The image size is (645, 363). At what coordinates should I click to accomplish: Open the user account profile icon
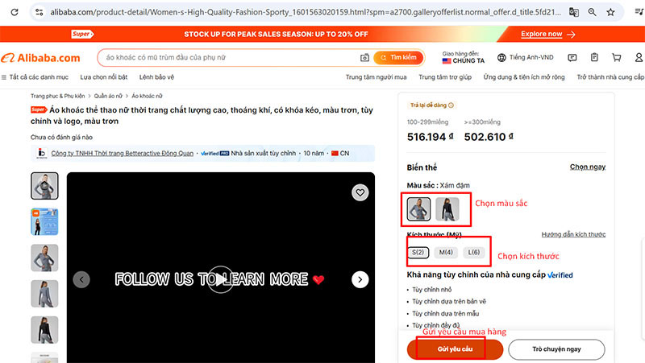click(639, 57)
